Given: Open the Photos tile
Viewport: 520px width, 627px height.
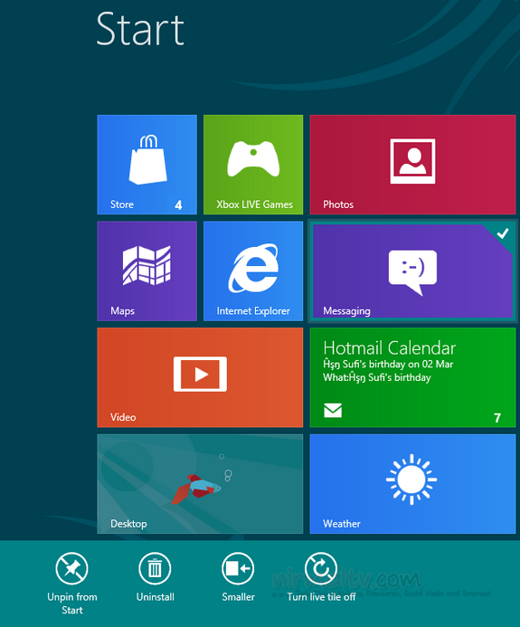Looking at the screenshot, I should 412,165.
